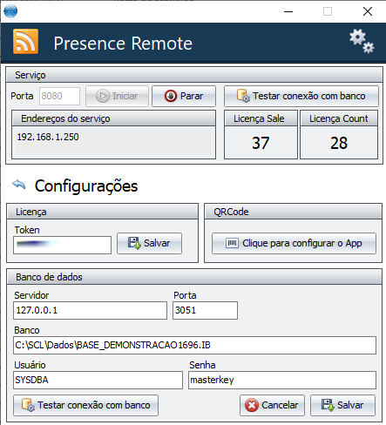Screen dimensions: 386x425
Task: Select the database Porta field 3051
Action: pos(205,310)
